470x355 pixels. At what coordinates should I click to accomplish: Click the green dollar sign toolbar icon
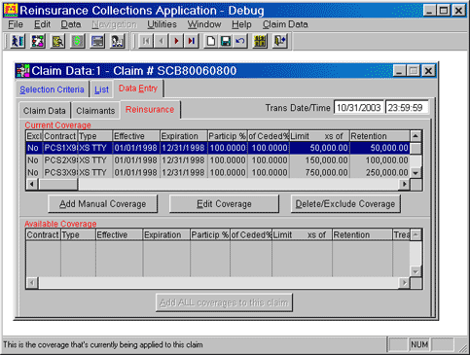click(x=78, y=41)
